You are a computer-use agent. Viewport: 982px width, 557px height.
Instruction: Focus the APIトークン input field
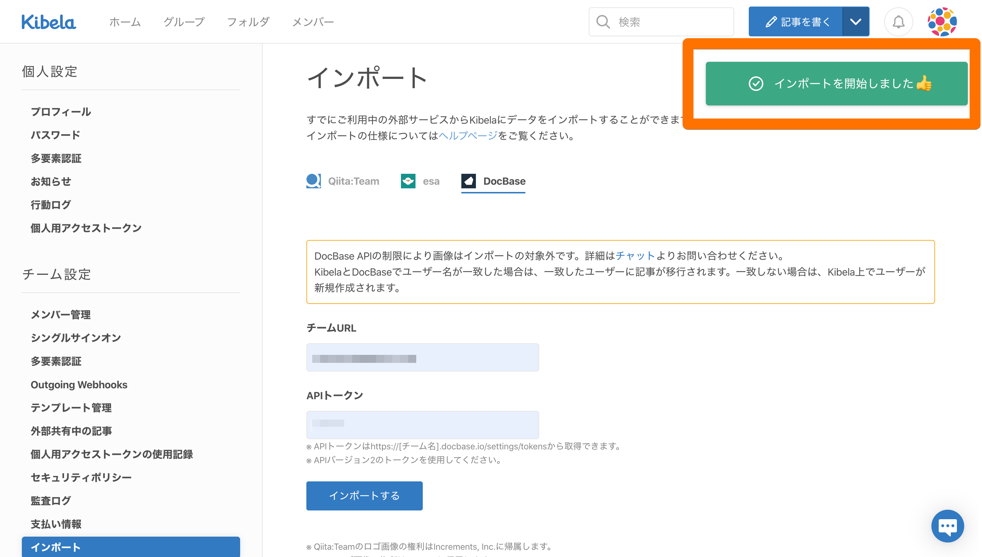click(x=422, y=425)
